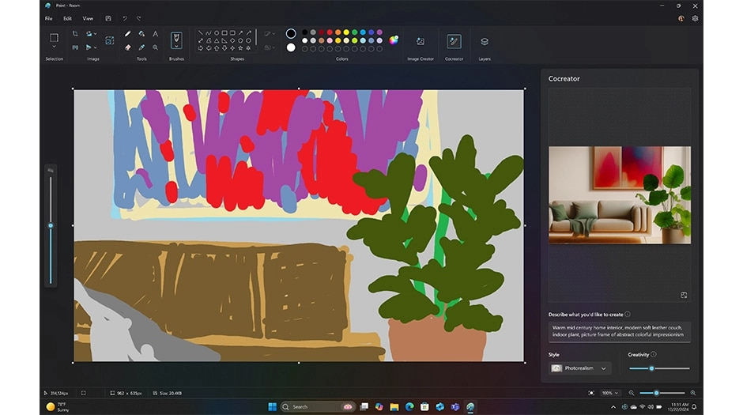The width and height of the screenshot is (743, 415).
Task: Choose the Eraser tool
Action: [127, 47]
